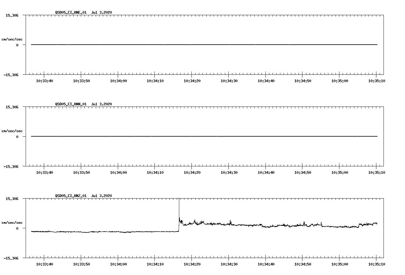
Task: Click cm/sec/sec unit label on HNE plot
Action: click(x=12, y=39)
